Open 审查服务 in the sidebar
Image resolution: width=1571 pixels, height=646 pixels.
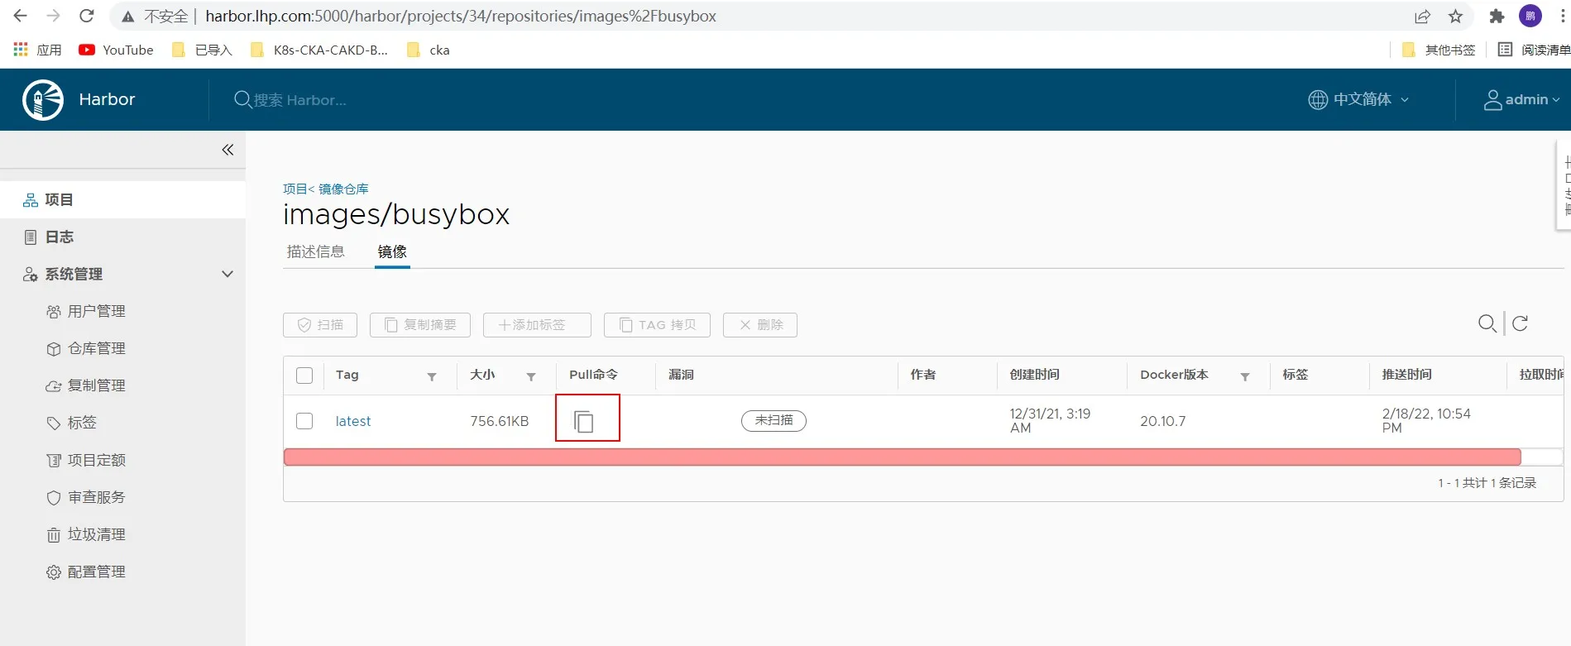pos(86,497)
